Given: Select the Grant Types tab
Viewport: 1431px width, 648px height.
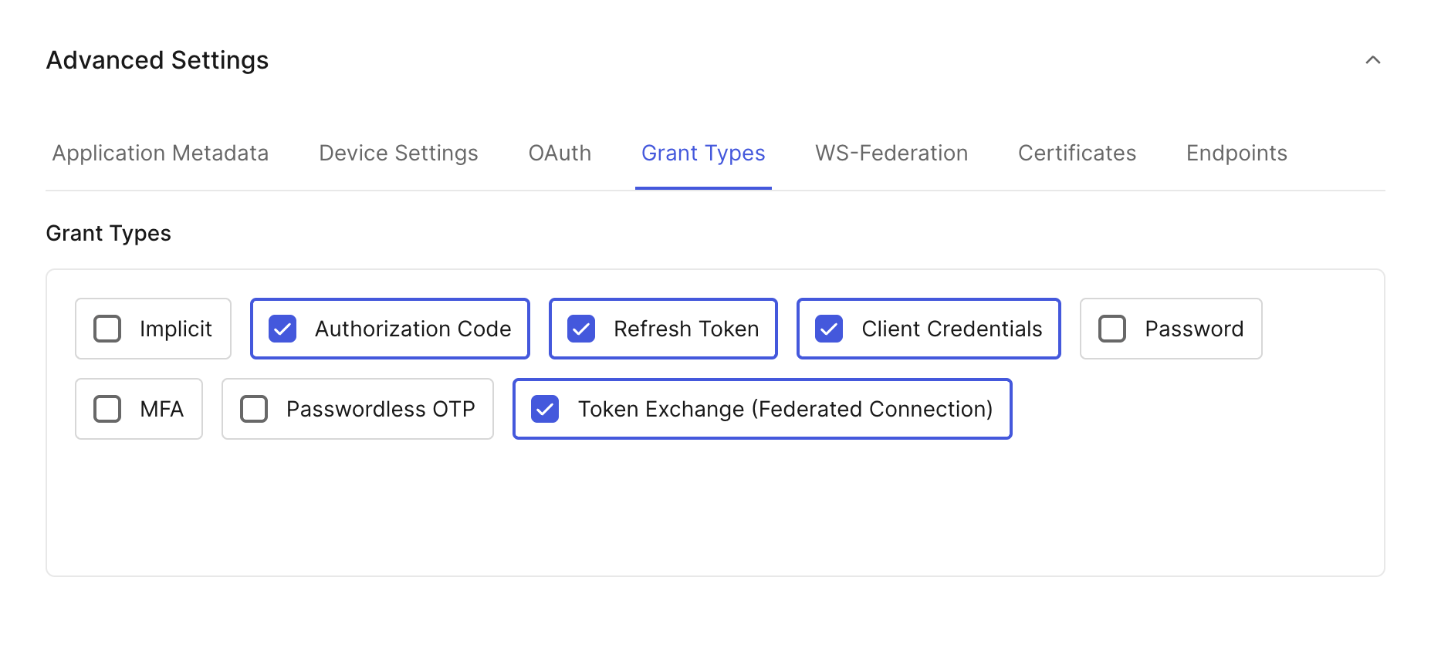Looking at the screenshot, I should (x=703, y=154).
